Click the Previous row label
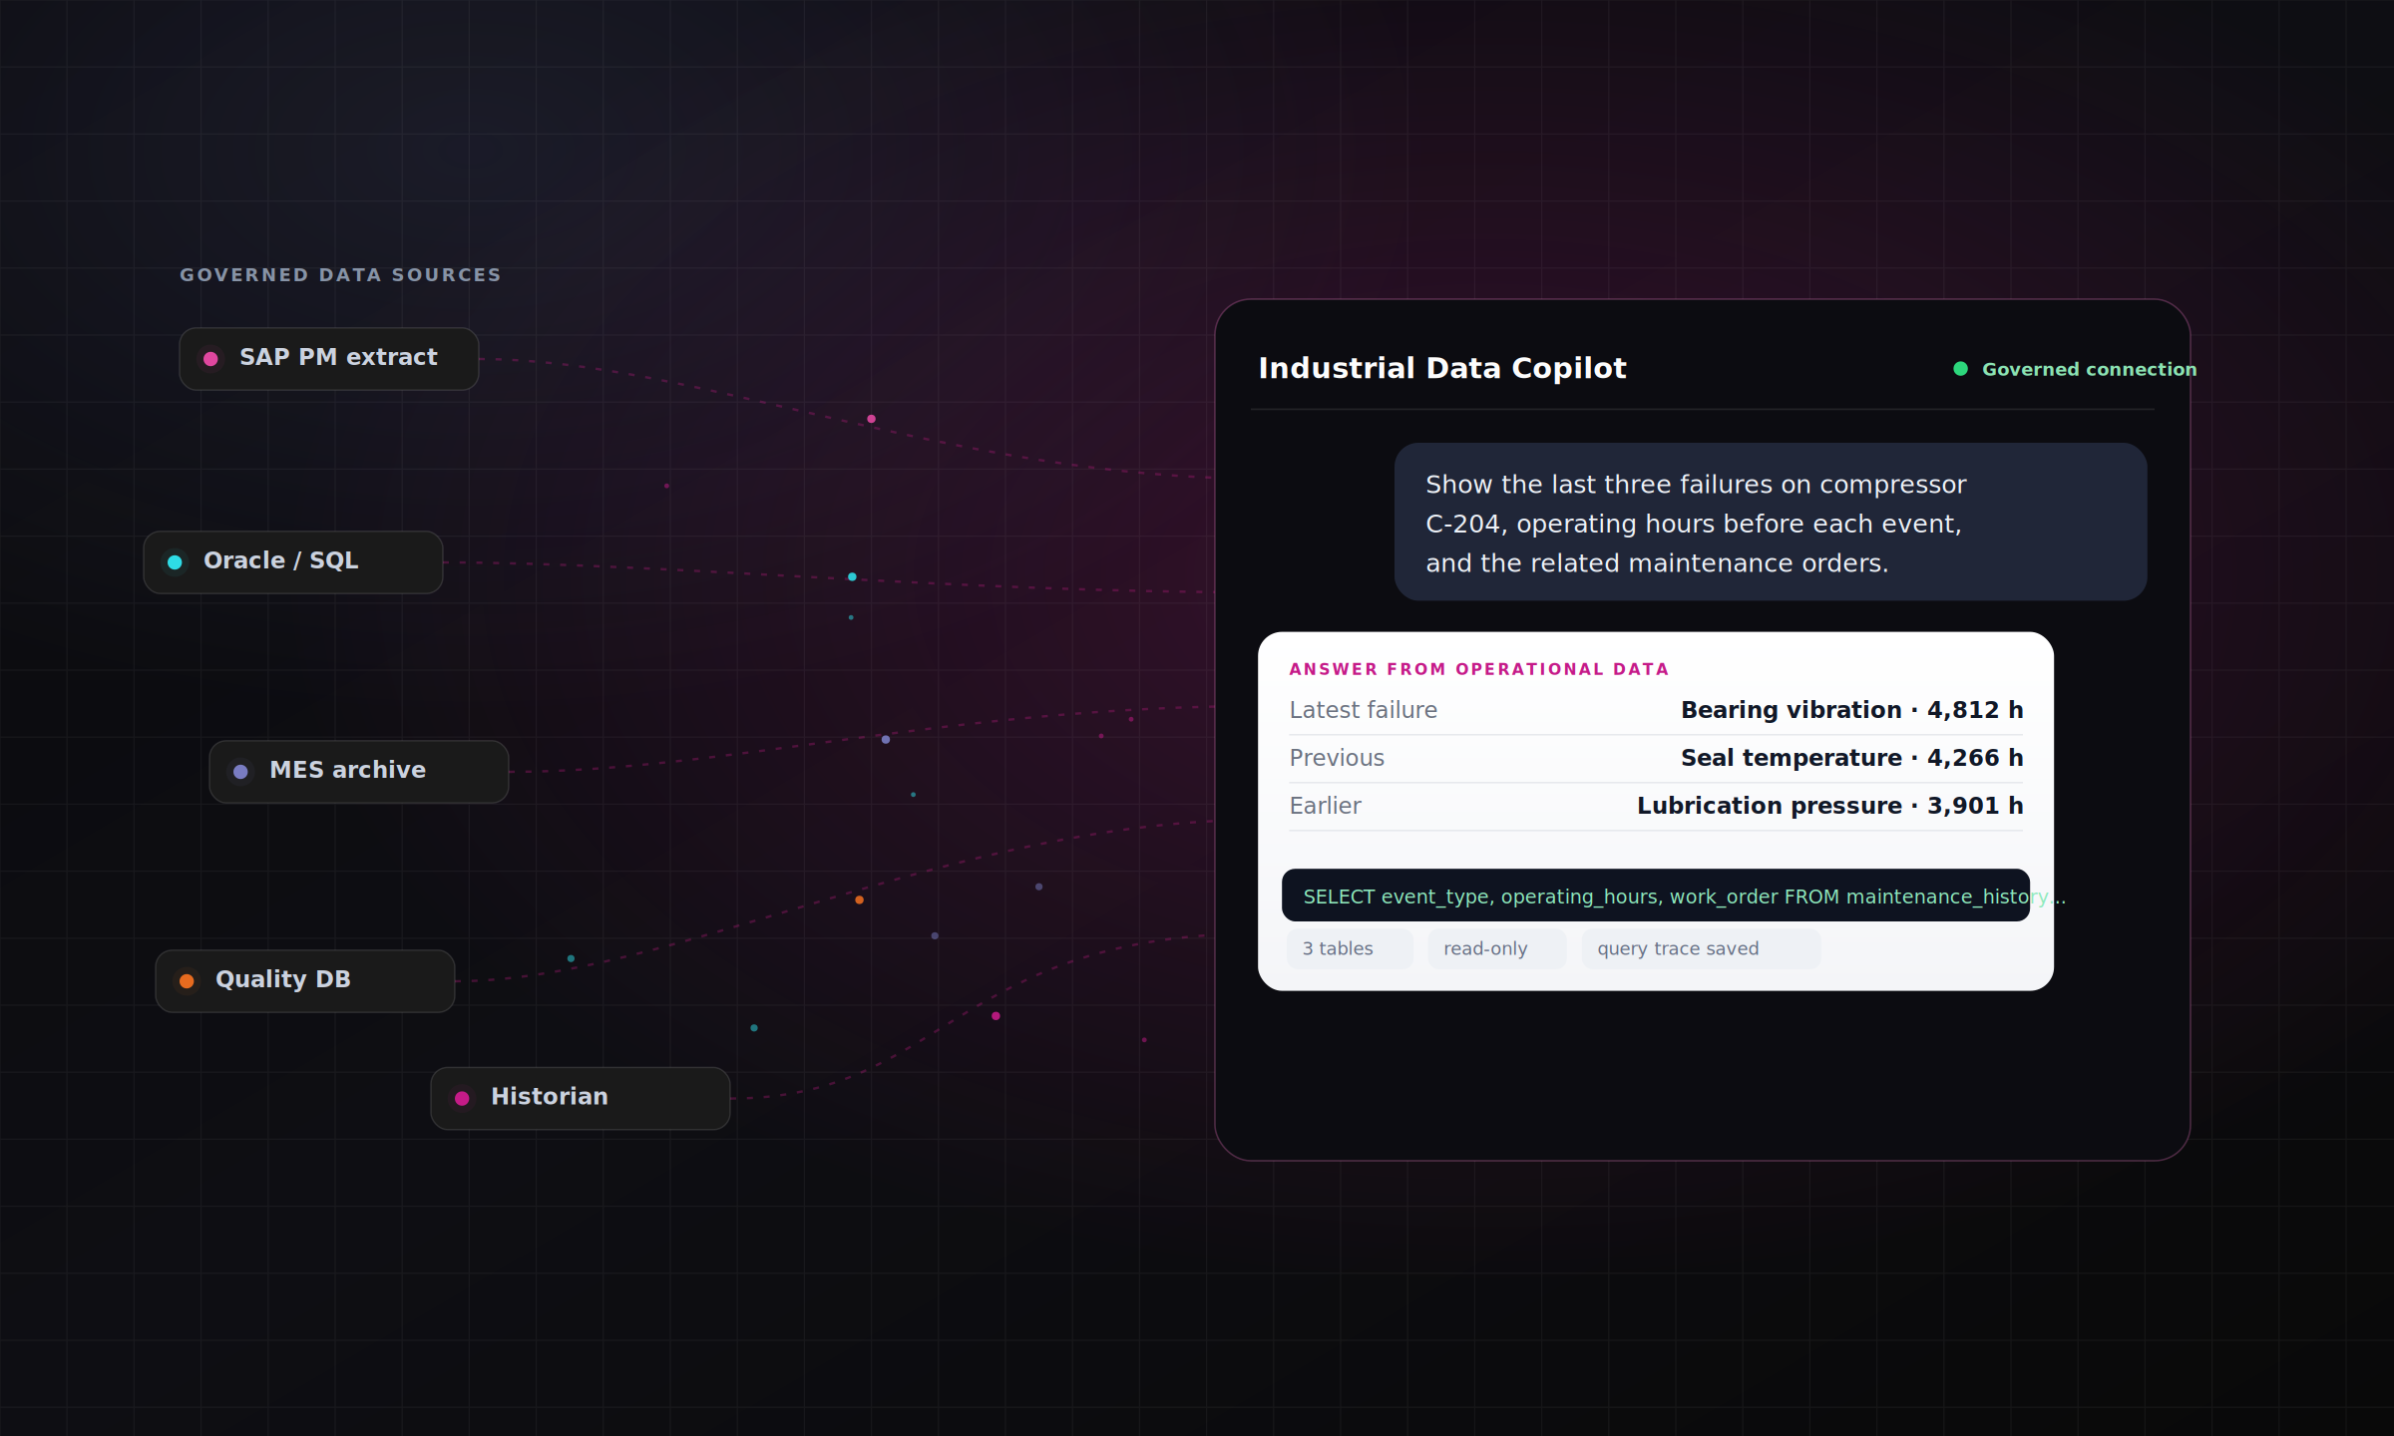This screenshot has width=2394, height=1436. coord(1337,758)
